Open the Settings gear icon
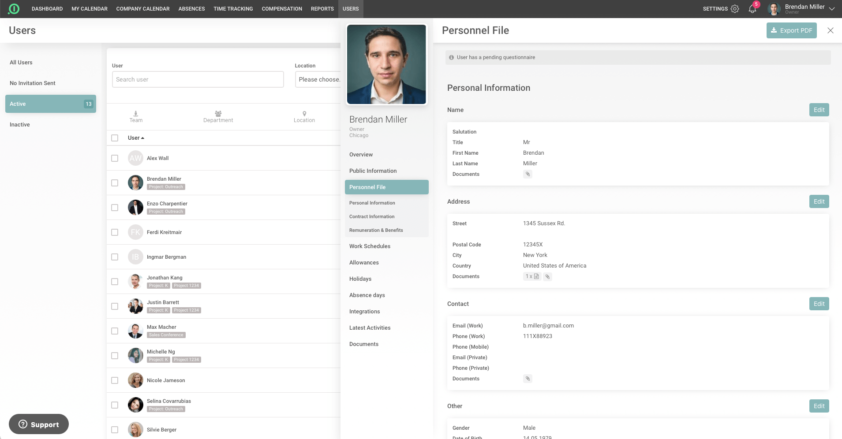This screenshot has height=439, width=842. 734,9
